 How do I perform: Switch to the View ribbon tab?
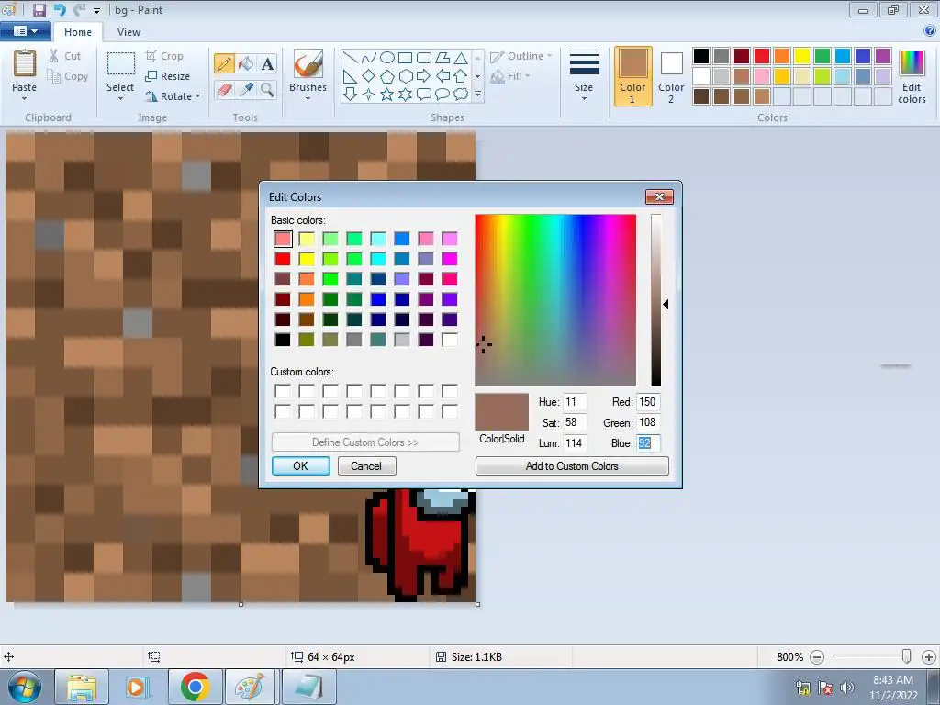coord(129,32)
